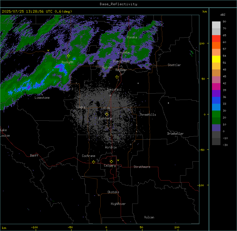Select the light blue 30-33 dBZ legend swatch
The width and height of the screenshot is (237, 231).
[216, 107]
